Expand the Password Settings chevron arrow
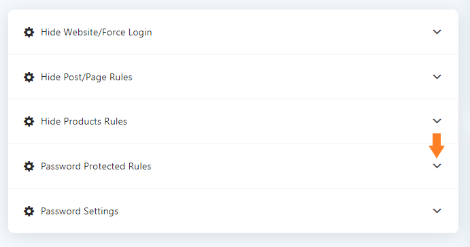Image resolution: width=470 pixels, height=247 pixels. click(x=437, y=211)
